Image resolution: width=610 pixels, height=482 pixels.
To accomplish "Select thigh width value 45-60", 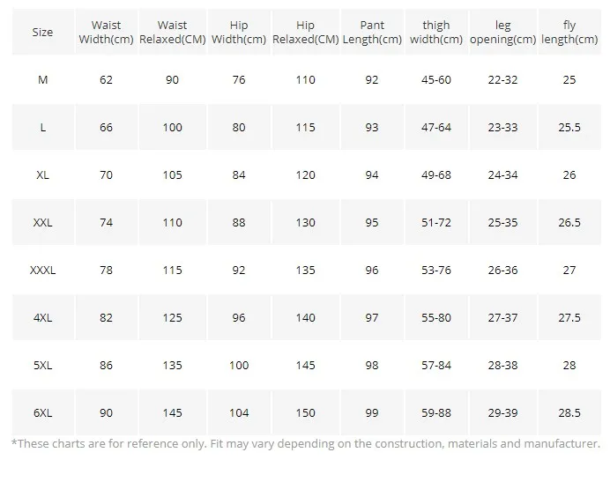I will (x=435, y=80).
